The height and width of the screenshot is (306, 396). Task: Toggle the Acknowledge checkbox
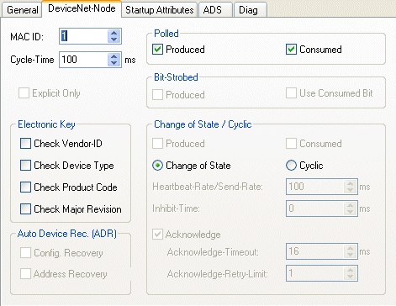157,235
